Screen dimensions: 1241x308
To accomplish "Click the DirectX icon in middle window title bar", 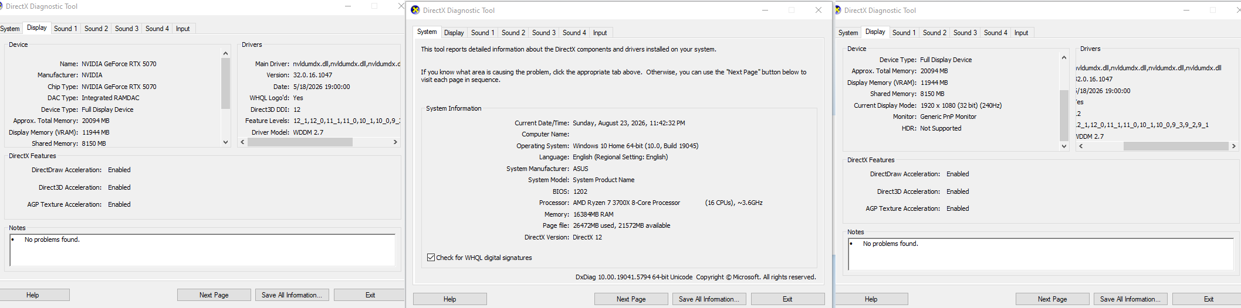I will [415, 10].
